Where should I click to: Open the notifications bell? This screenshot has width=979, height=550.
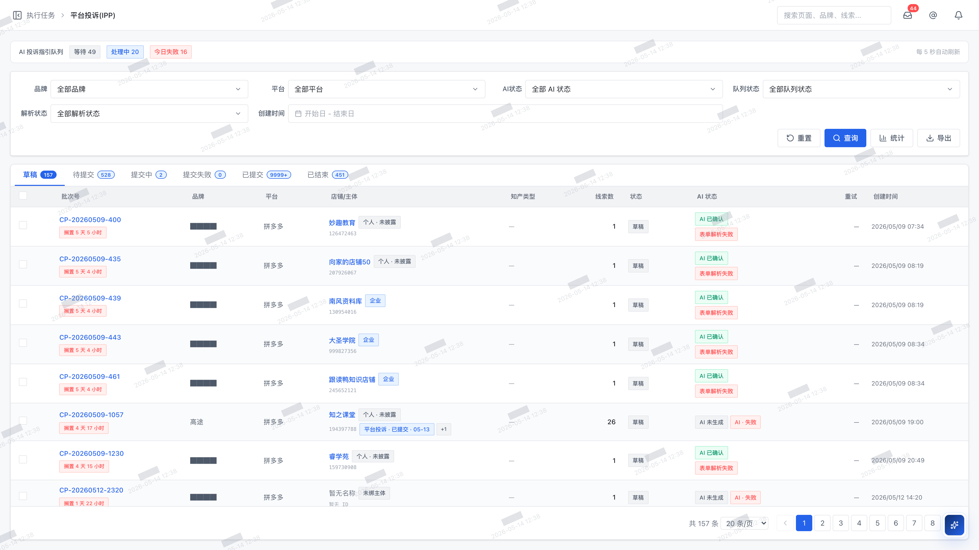point(959,15)
